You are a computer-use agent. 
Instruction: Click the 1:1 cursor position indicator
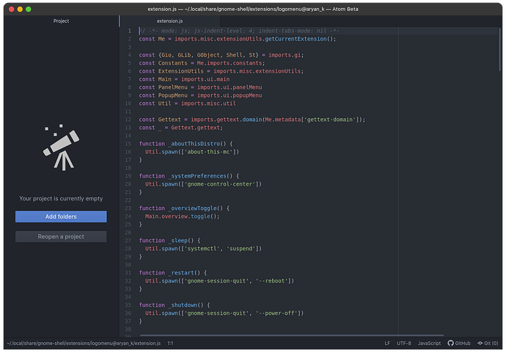(170, 343)
